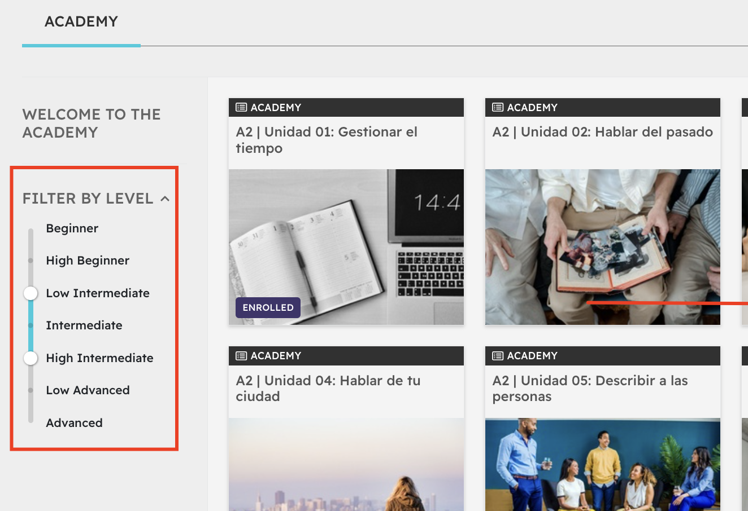Click the slider handle at High Intermediate
This screenshot has width=748, height=511.
point(31,358)
